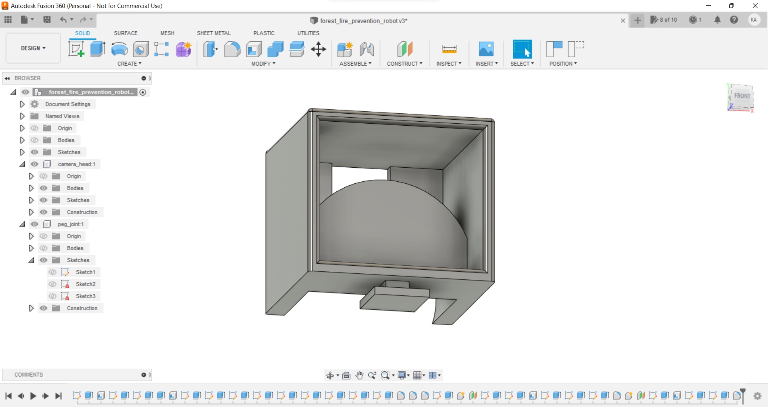Activate the Hole tool icon

click(141, 49)
